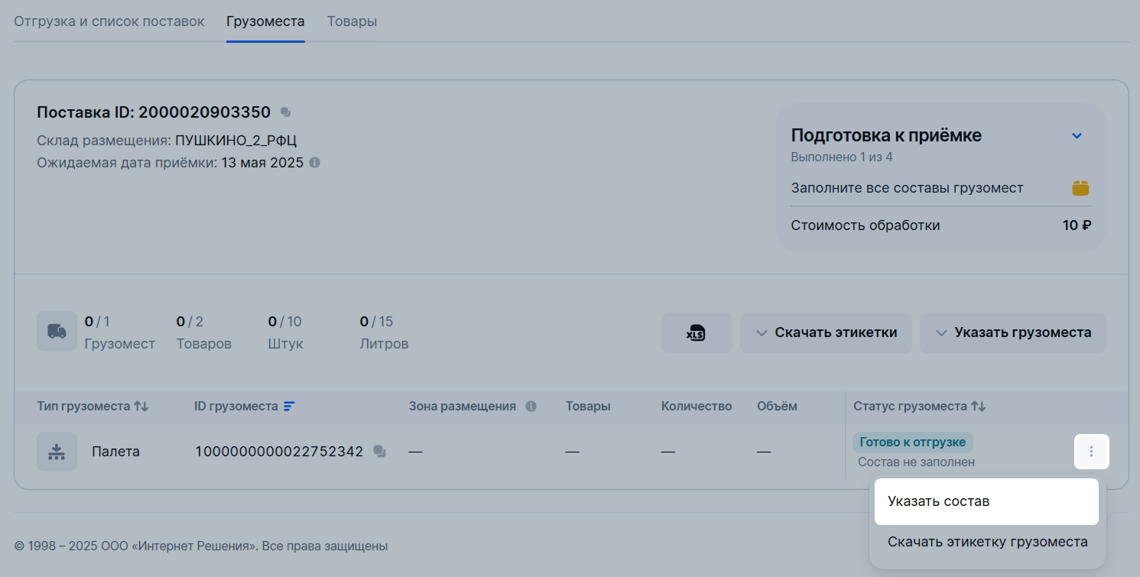Sort by Тип грузоместа column
Image resolution: width=1140 pixels, height=577 pixels.
click(141, 407)
